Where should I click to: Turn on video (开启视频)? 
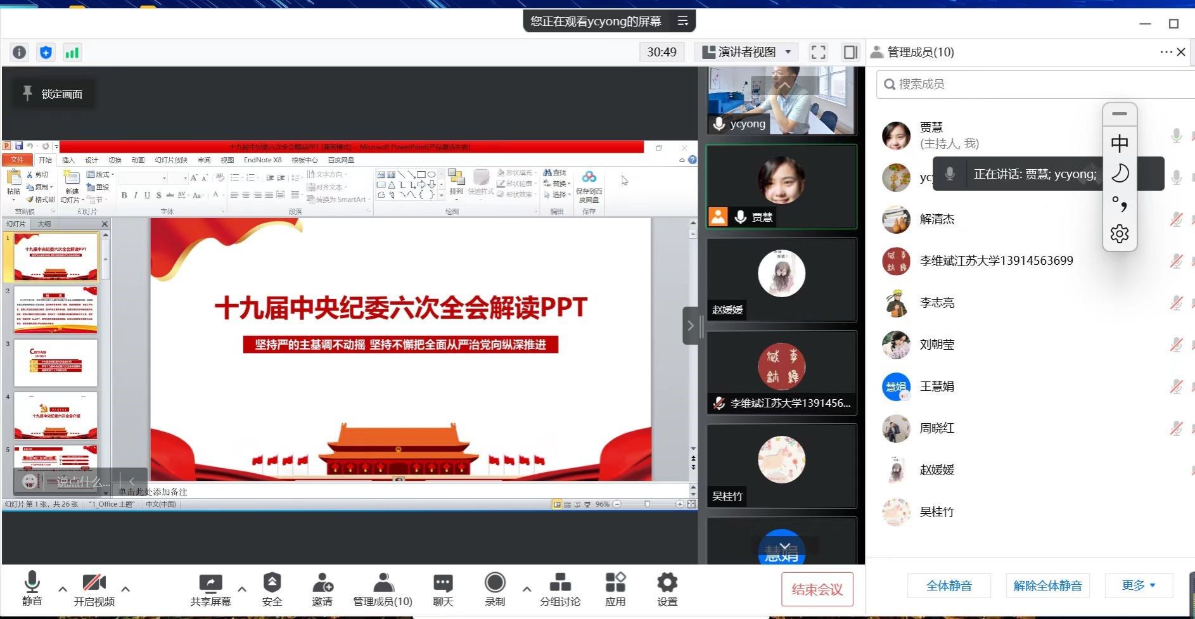(94, 589)
